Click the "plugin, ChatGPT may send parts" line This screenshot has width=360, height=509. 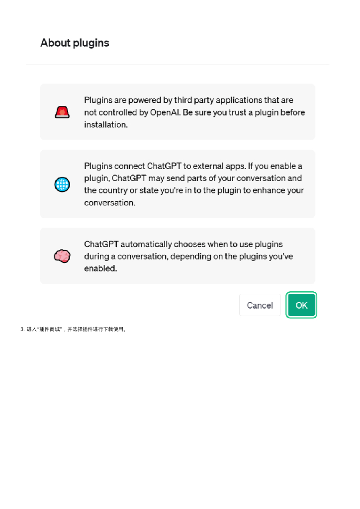coord(193,178)
